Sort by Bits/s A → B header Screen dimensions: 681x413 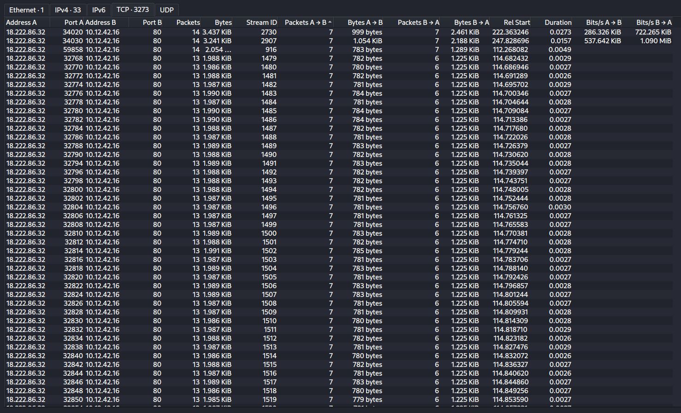click(x=597, y=22)
